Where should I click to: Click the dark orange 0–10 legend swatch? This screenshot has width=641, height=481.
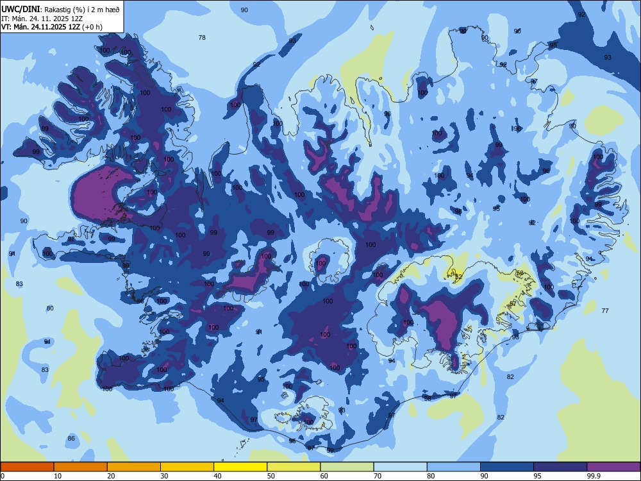pos(28,467)
